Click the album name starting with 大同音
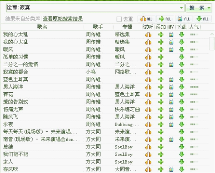 pyautogui.click(x=126, y=169)
